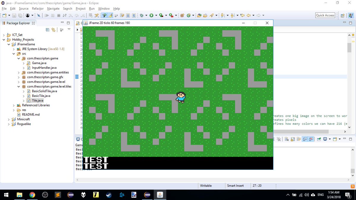The width and height of the screenshot is (356, 200).
Task: Open the New file dropdown arrow
Action: click(x=9, y=15)
